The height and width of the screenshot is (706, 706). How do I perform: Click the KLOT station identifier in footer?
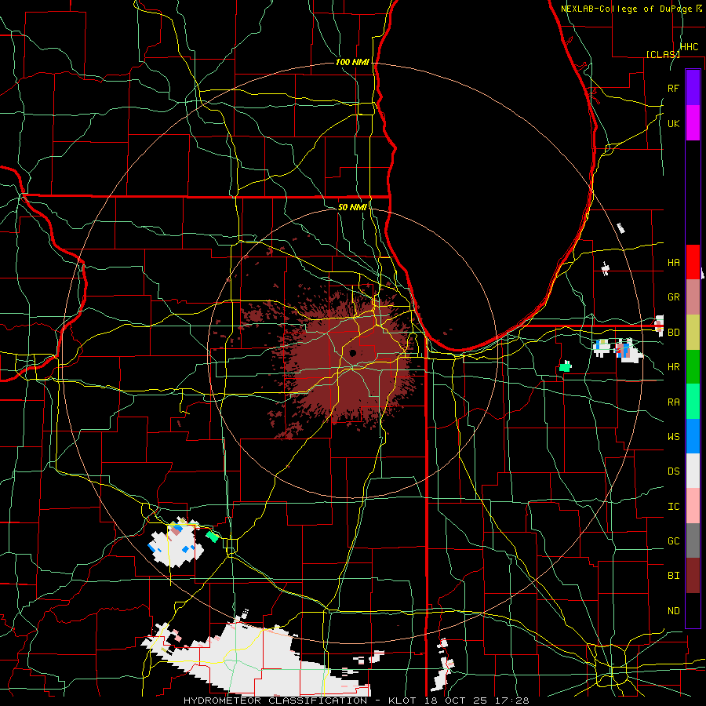point(402,701)
